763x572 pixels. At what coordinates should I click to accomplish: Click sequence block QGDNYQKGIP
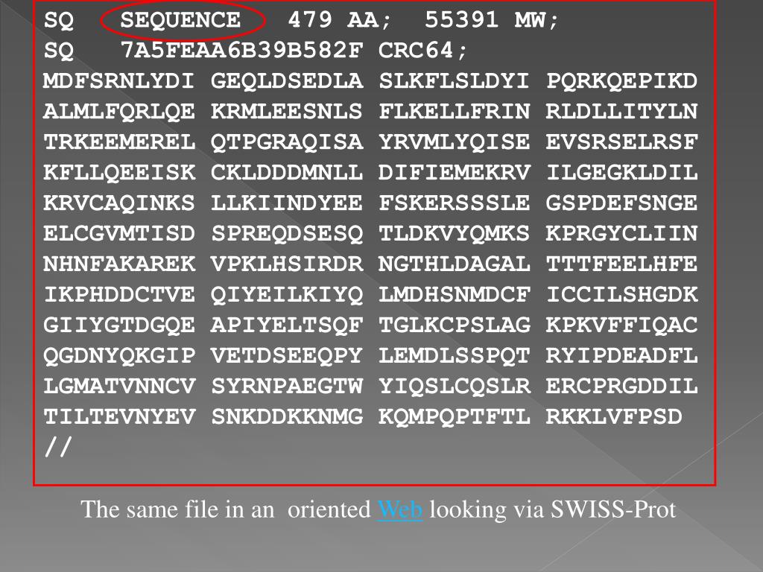coord(118,355)
